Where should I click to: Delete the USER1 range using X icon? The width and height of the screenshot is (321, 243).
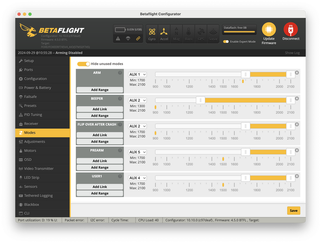297,176
